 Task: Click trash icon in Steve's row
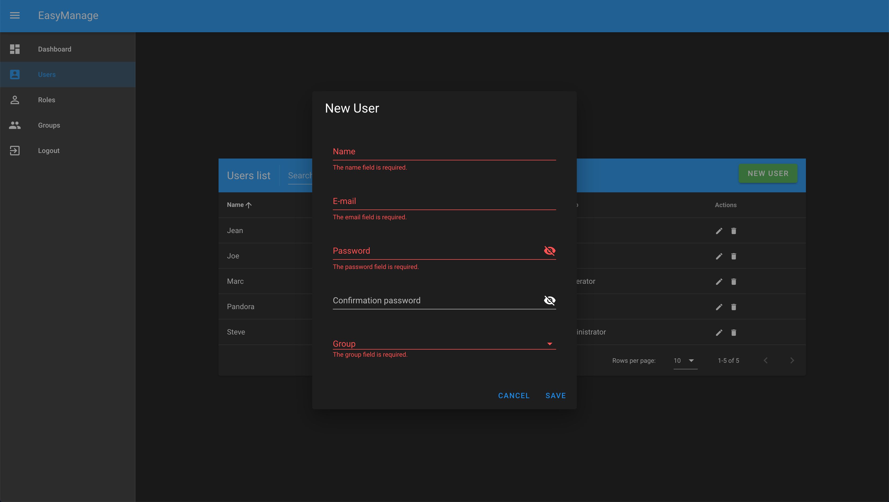[x=734, y=332]
